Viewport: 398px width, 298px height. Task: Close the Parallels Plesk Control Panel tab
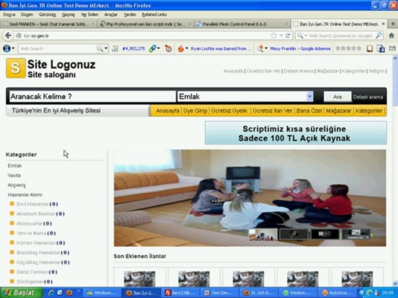coord(286,24)
